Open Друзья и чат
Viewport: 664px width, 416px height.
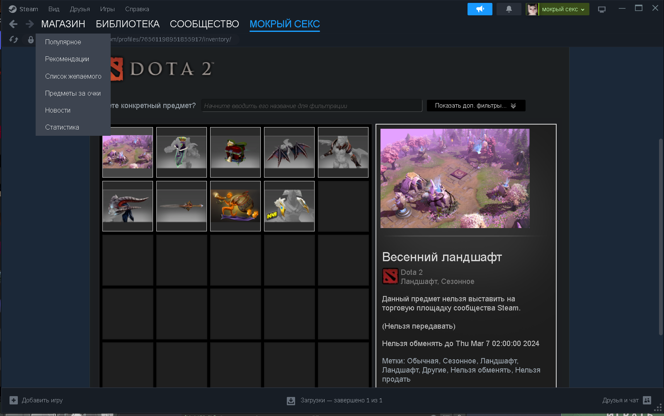click(x=620, y=400)
